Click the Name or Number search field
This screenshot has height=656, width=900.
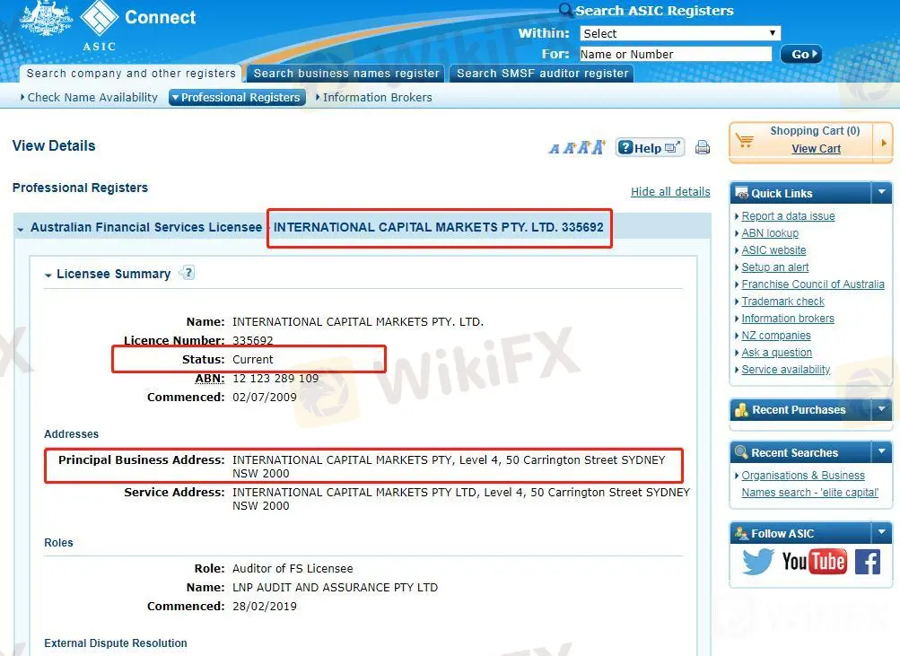click(x=676, y=54)
